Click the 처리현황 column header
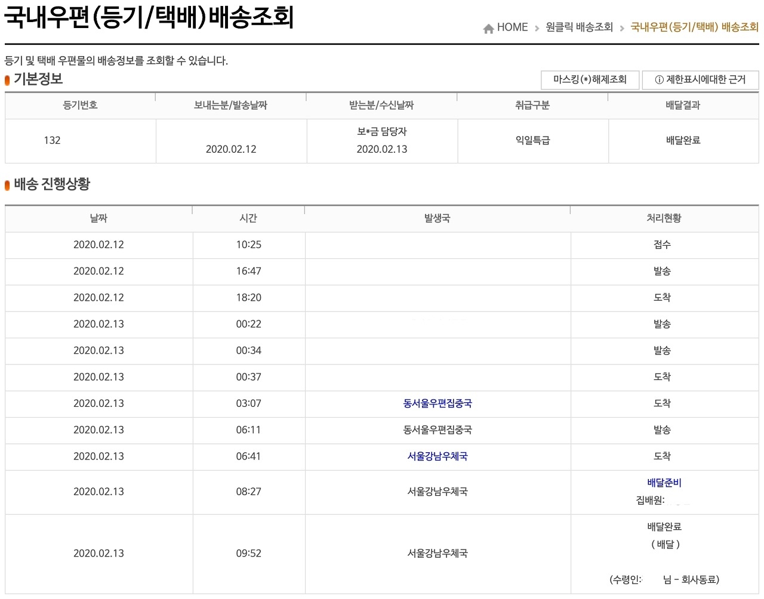 (664, 218)
